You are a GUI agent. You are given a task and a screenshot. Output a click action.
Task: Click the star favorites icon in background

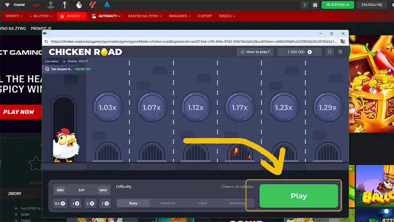35,163
